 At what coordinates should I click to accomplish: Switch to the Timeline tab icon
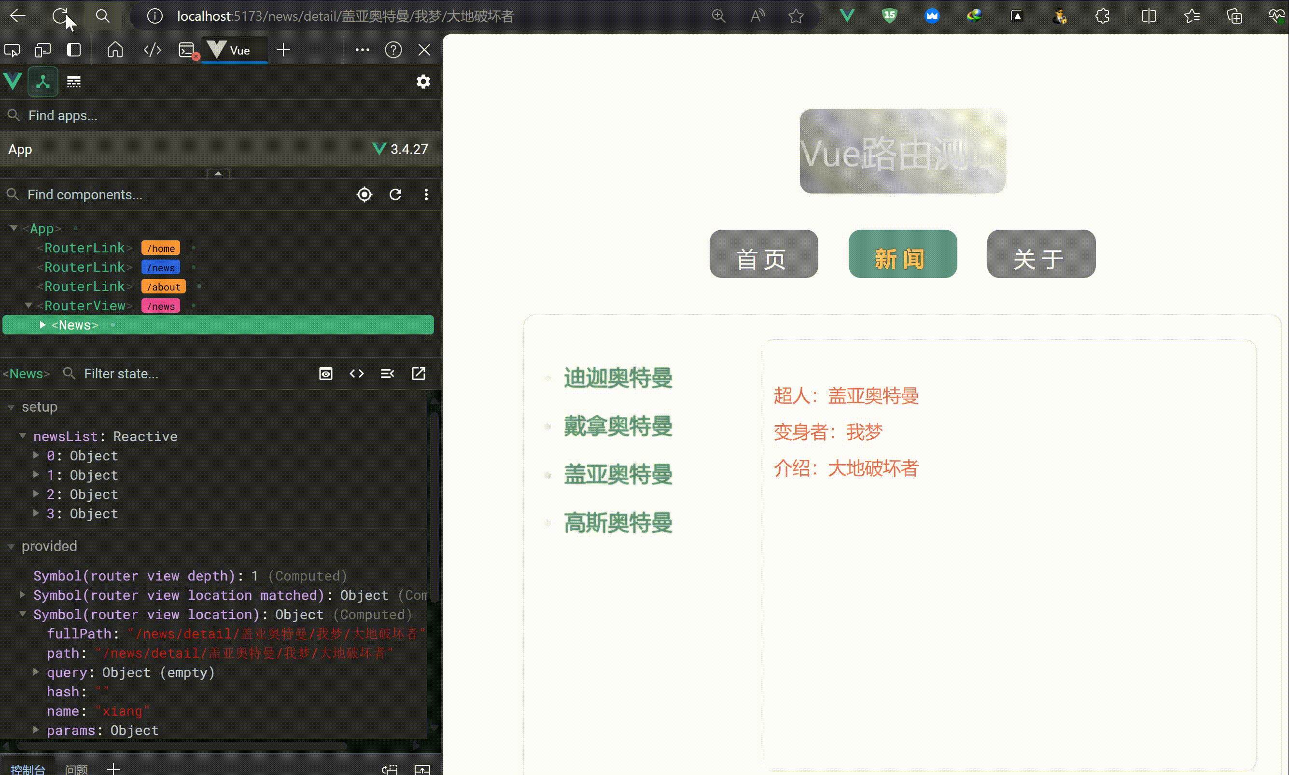click(74, 82)
